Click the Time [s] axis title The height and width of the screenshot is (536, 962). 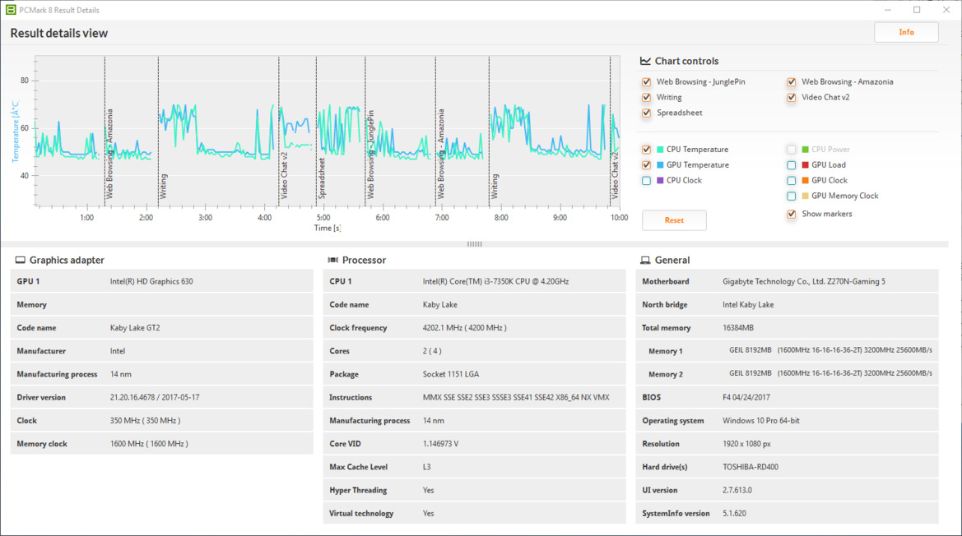click(328, 228)
